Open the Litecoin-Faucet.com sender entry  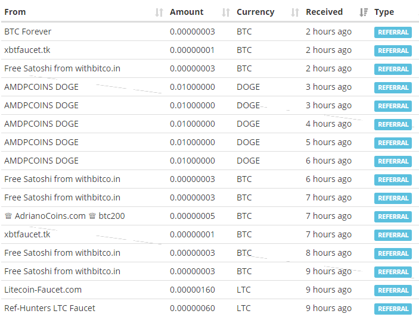[43, 290]
